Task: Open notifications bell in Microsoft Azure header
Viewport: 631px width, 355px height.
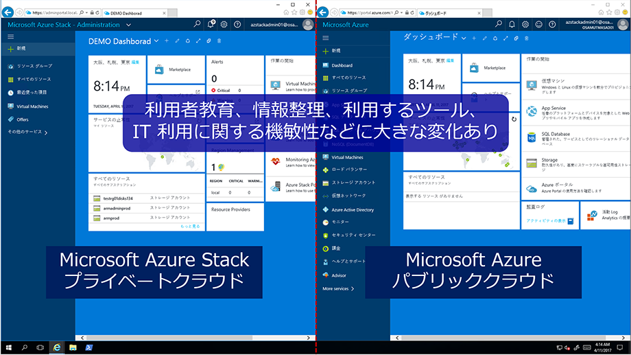Action: [x=512, y=25]
